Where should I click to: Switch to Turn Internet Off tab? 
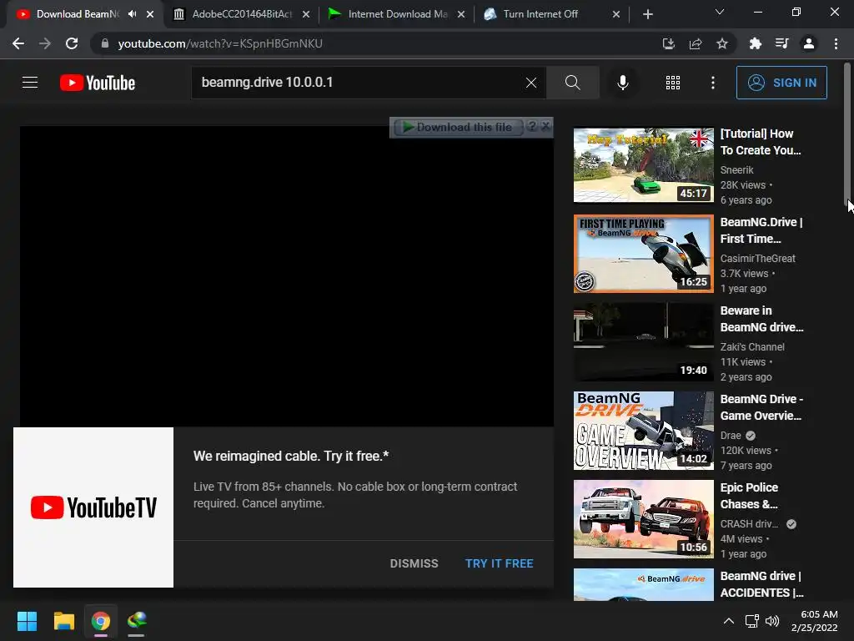point(552,14)
